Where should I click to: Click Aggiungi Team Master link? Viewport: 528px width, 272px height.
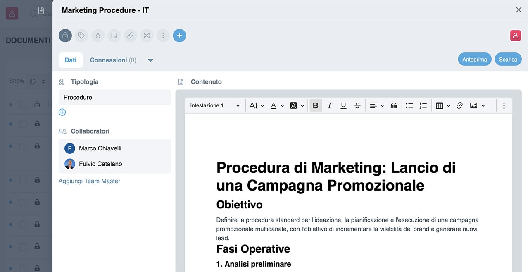click(x=89, y=181)
